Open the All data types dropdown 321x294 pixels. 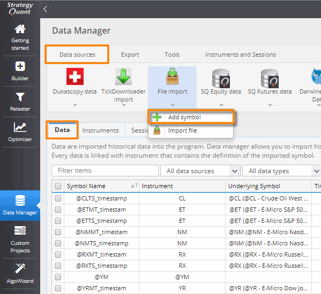point(282,171)
